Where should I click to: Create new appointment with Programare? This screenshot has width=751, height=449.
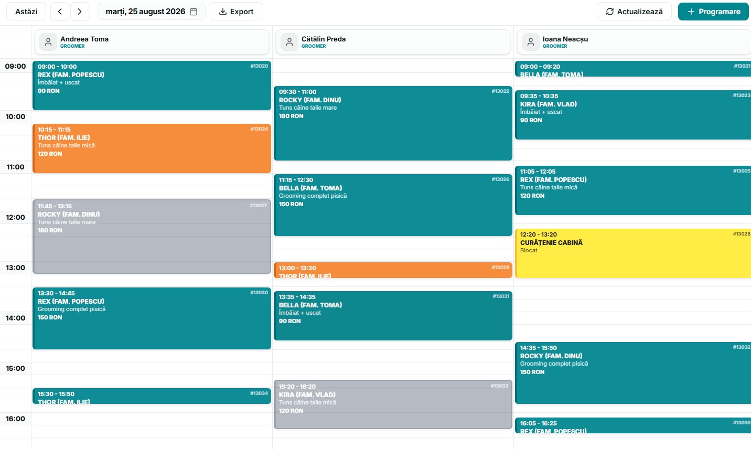(713, 12)
